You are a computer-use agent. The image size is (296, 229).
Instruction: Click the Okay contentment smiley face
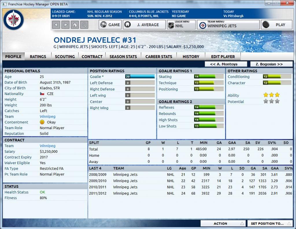pyautogui.click(x=42, y=122)
